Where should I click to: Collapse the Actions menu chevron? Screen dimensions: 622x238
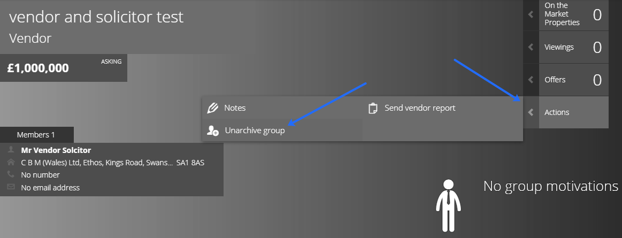coord(531,112)
